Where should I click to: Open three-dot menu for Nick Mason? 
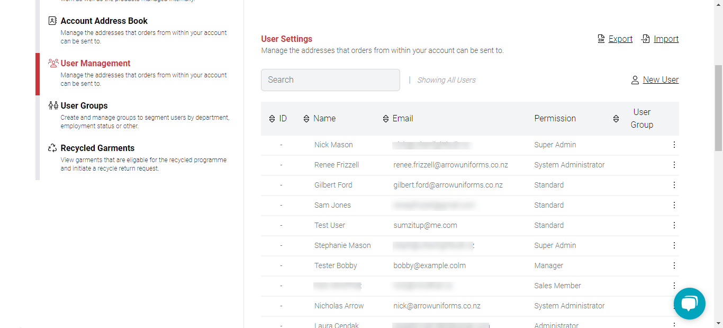point(674,145)
